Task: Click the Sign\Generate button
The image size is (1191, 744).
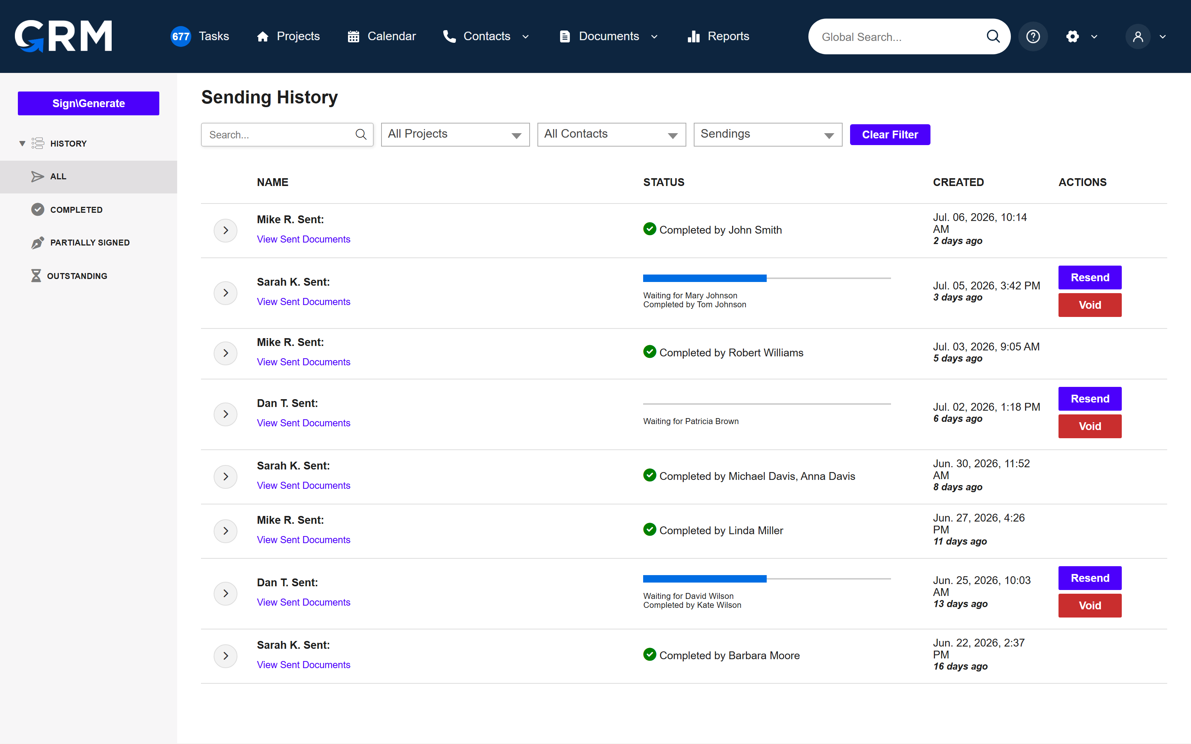Action: click(x=89, y=103)
